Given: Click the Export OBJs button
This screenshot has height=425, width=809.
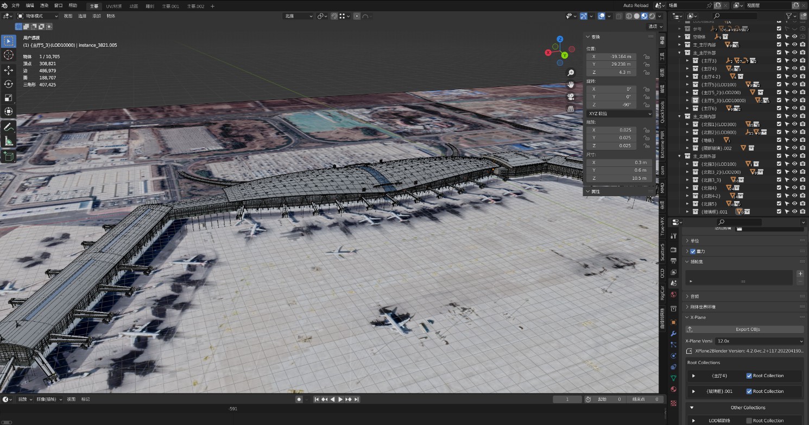Looking at the screenshot, I should pyautogui.click(x=747, y=329).
